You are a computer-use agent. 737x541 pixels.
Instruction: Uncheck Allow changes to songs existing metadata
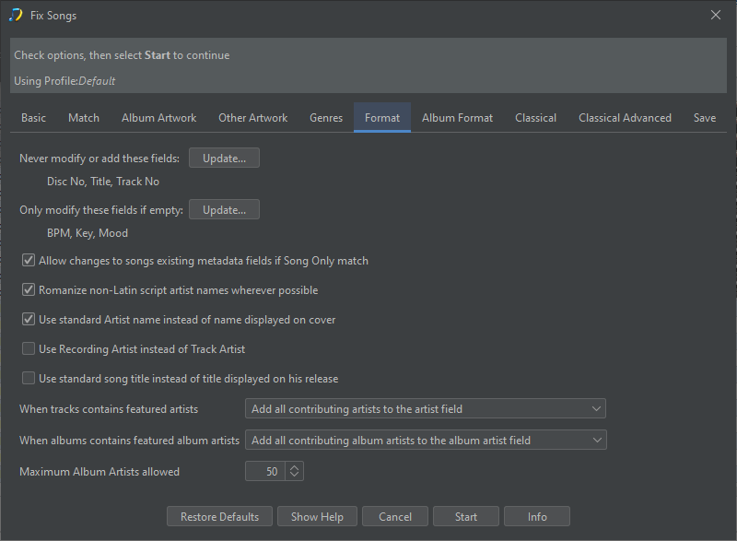pos(29,261)
